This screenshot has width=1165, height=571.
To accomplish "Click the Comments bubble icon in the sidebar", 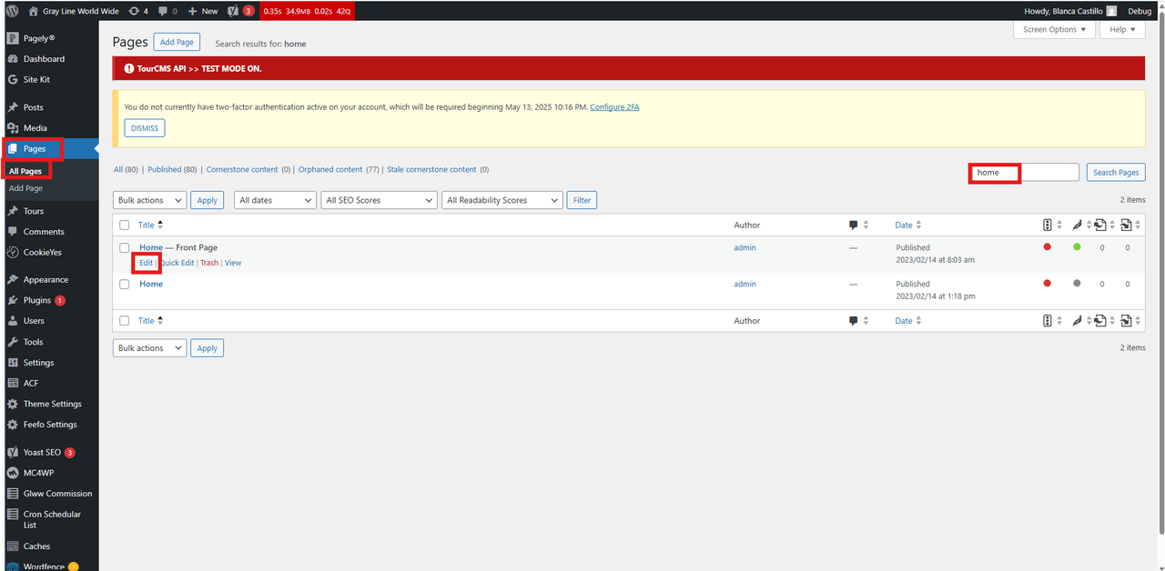I will click(x=13, y=232).
